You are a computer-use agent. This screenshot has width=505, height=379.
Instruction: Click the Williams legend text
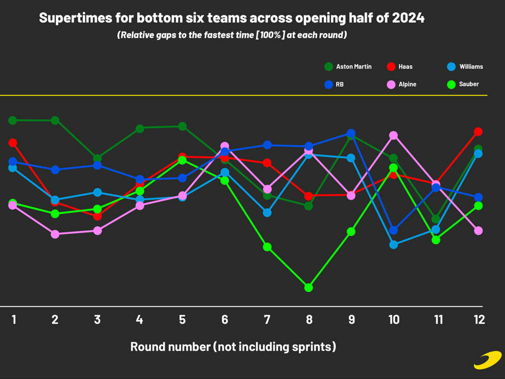coord(471,67)
